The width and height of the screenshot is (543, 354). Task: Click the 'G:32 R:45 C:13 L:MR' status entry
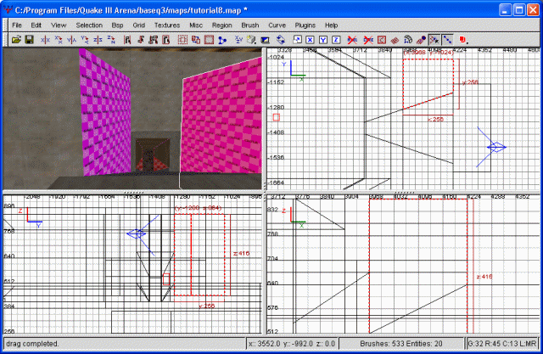click(502, 344)
